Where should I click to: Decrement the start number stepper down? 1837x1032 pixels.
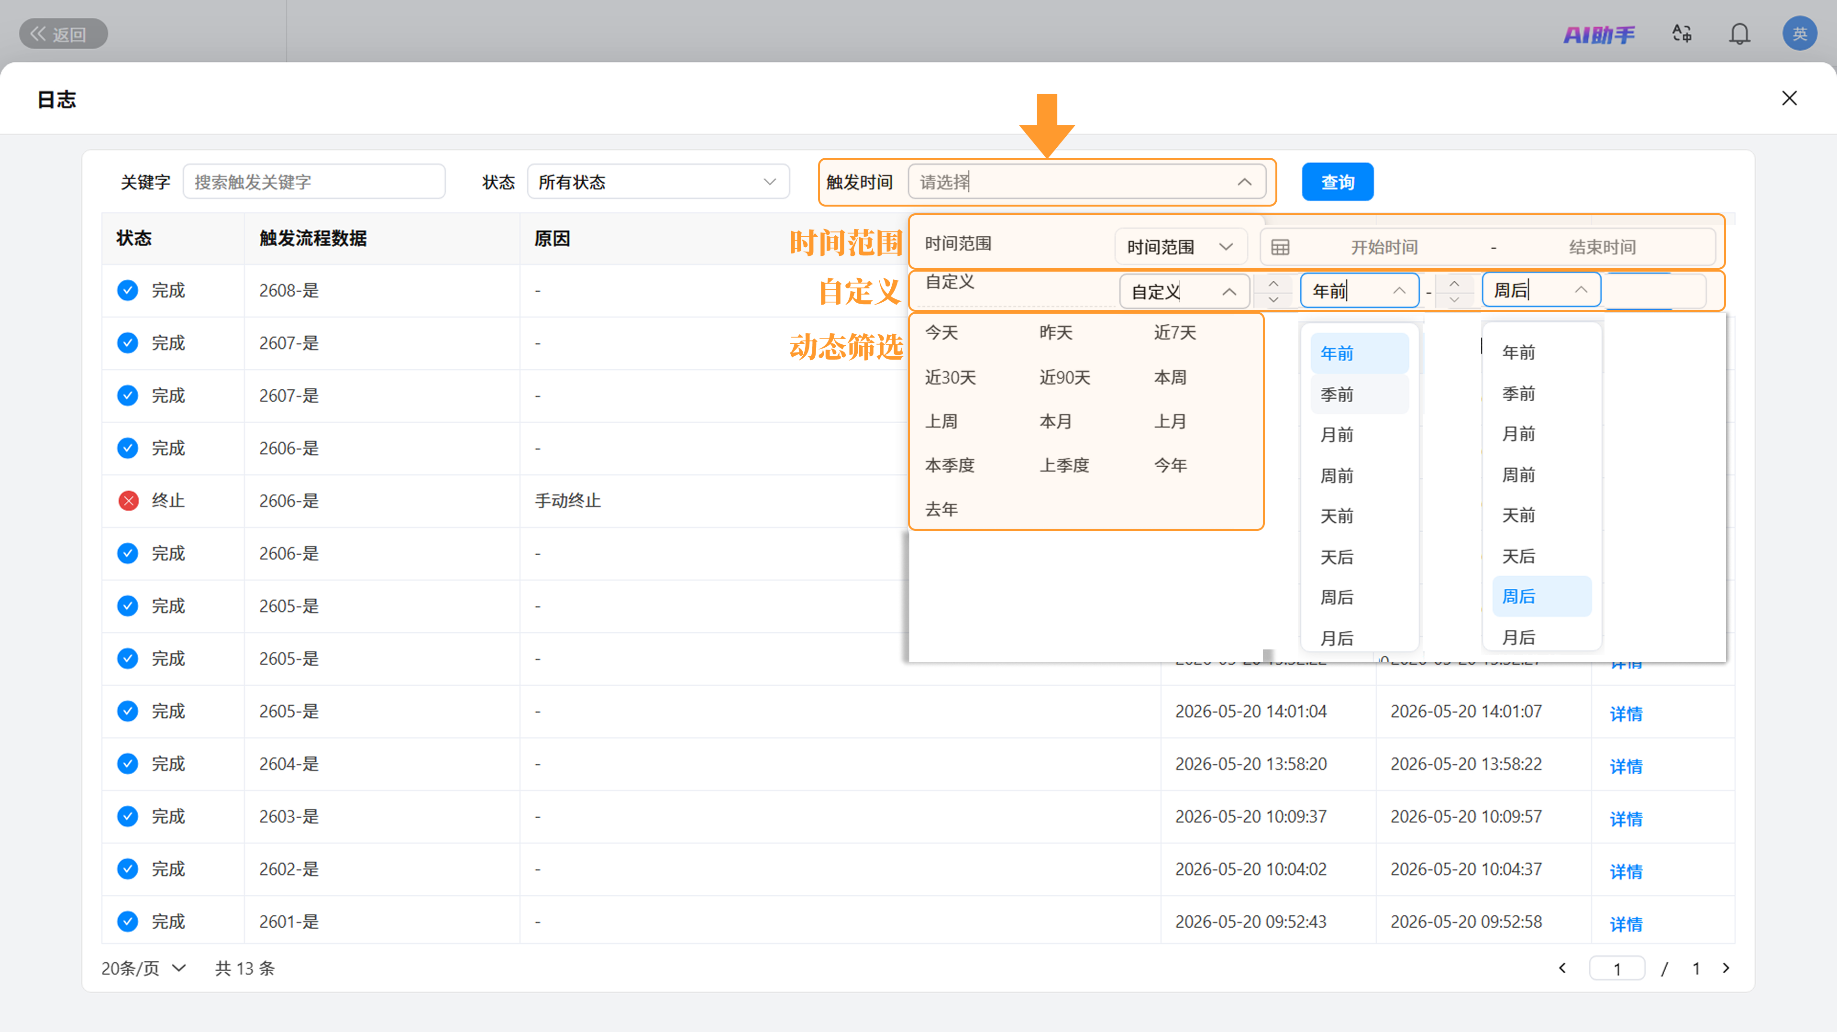point(1273,299)
